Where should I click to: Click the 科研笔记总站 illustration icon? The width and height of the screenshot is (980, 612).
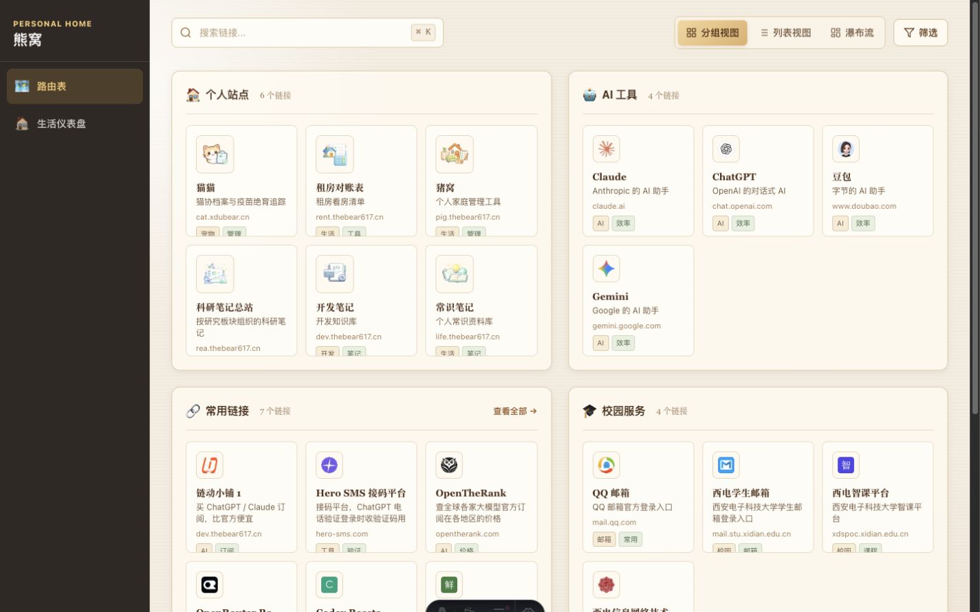(x=215, y=273)
